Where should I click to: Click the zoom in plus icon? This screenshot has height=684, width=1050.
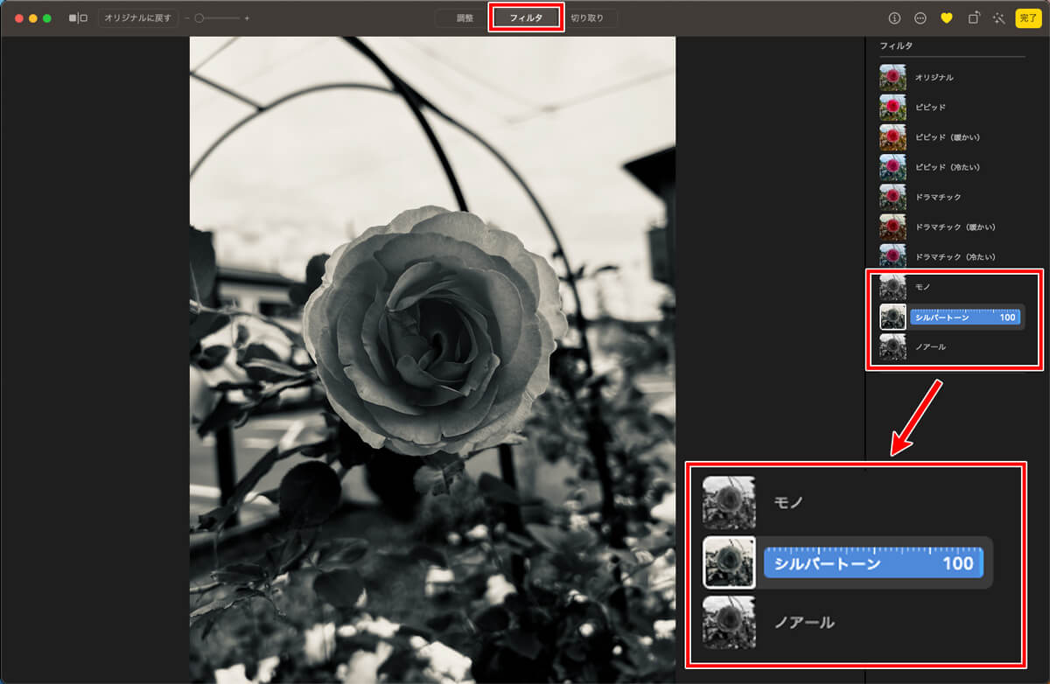(x=247, y=17)
